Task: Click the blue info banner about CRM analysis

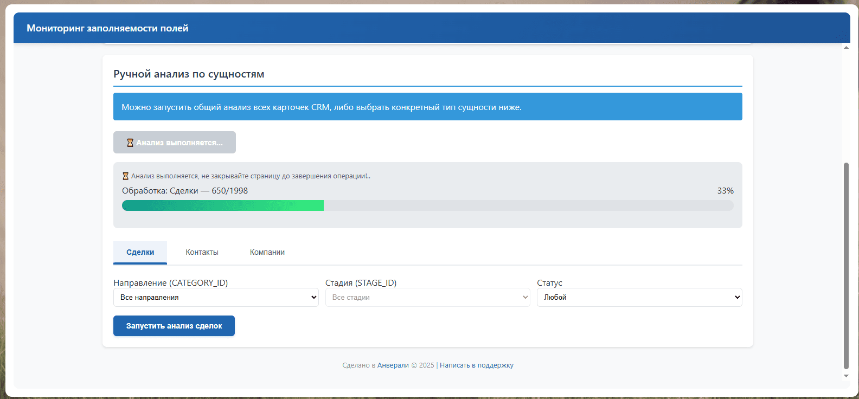Action: click(x=428, y=107)
